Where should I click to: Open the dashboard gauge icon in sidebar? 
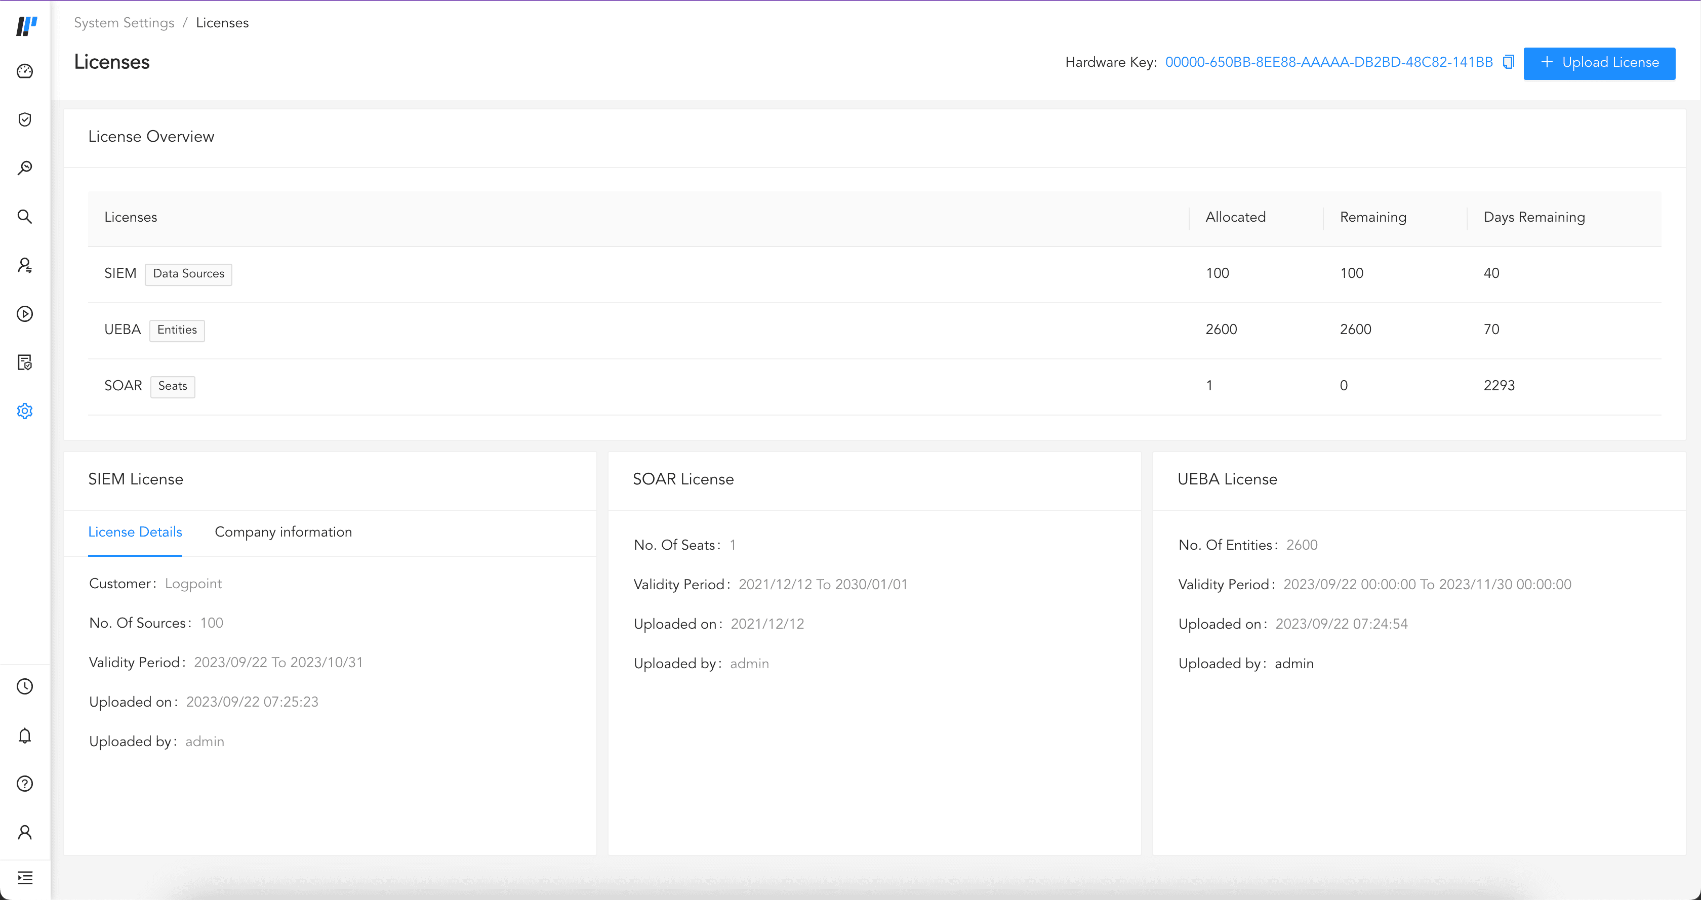tap(24, 71)
